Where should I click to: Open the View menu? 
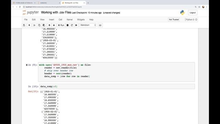[x=42, y=20]
